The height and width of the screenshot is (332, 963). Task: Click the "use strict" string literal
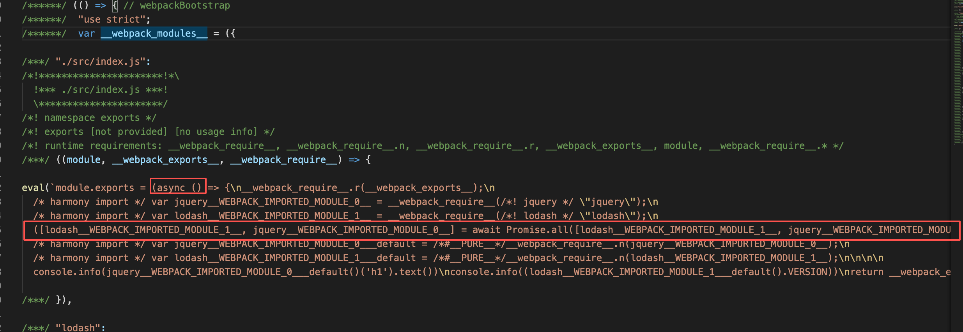click(x=112, y=19)
